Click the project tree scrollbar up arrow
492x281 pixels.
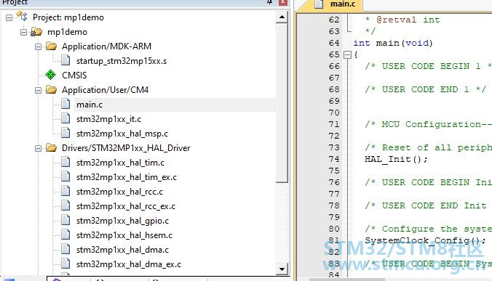[x=282, y=17]
